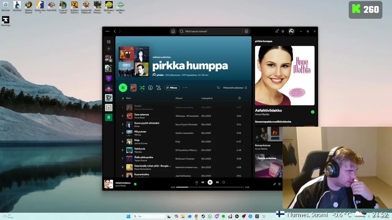Toggle the saved checkmark beside Asfalttiviidakko in the side panel
The height and width of the screenshot is (220, 392).
pyautogui.click(x=312, y=112)
